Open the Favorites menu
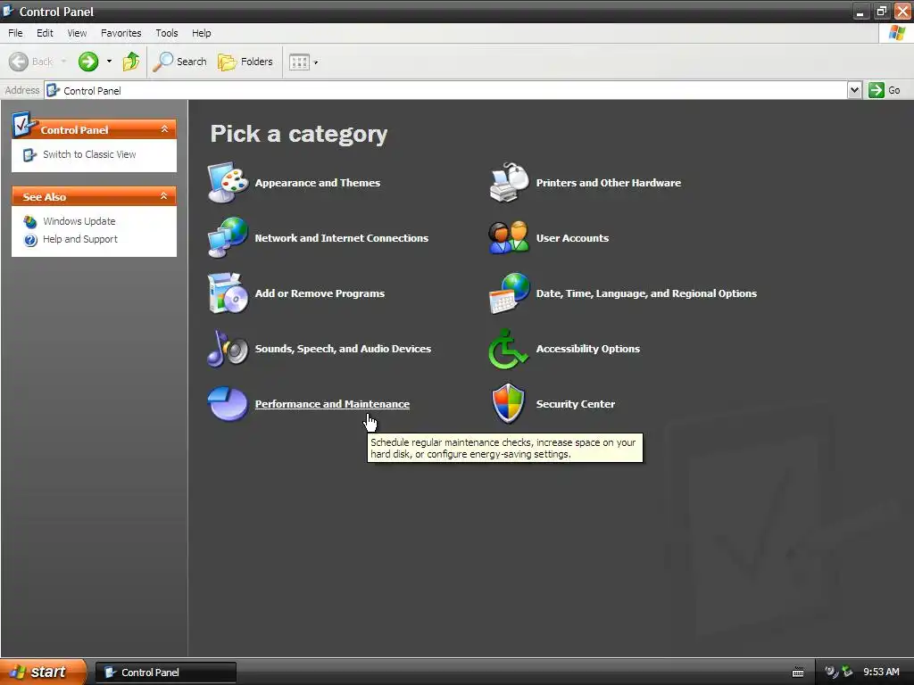Image resolution: width=914 pixels, height=685 pixels. coord(121,33)
